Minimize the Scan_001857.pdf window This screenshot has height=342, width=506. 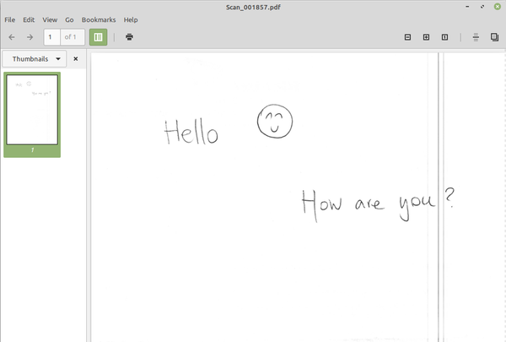pos(467,7)
